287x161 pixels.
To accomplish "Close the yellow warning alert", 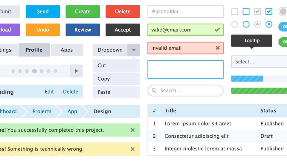I will point(133,149).
